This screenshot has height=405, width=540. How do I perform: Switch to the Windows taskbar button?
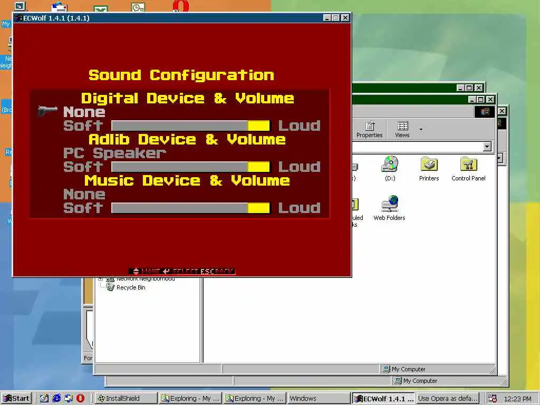pos(319,399)
